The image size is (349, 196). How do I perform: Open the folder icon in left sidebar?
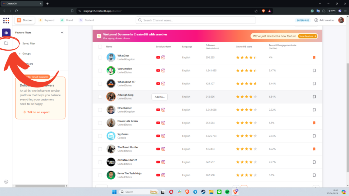(6, 43)
